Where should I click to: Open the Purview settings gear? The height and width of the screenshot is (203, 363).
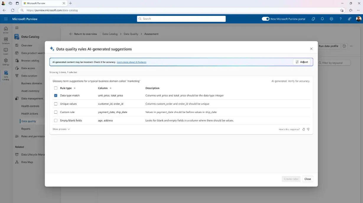331,19
